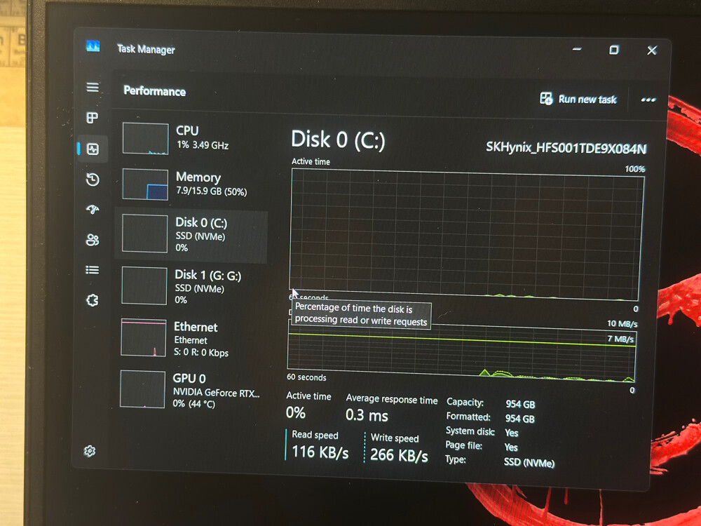
Task: Click the Type SSD (NVMe) value
Action: (x=529, y=462)
